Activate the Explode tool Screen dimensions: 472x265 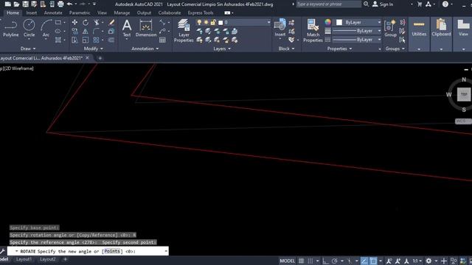click(x=111, y=31)
